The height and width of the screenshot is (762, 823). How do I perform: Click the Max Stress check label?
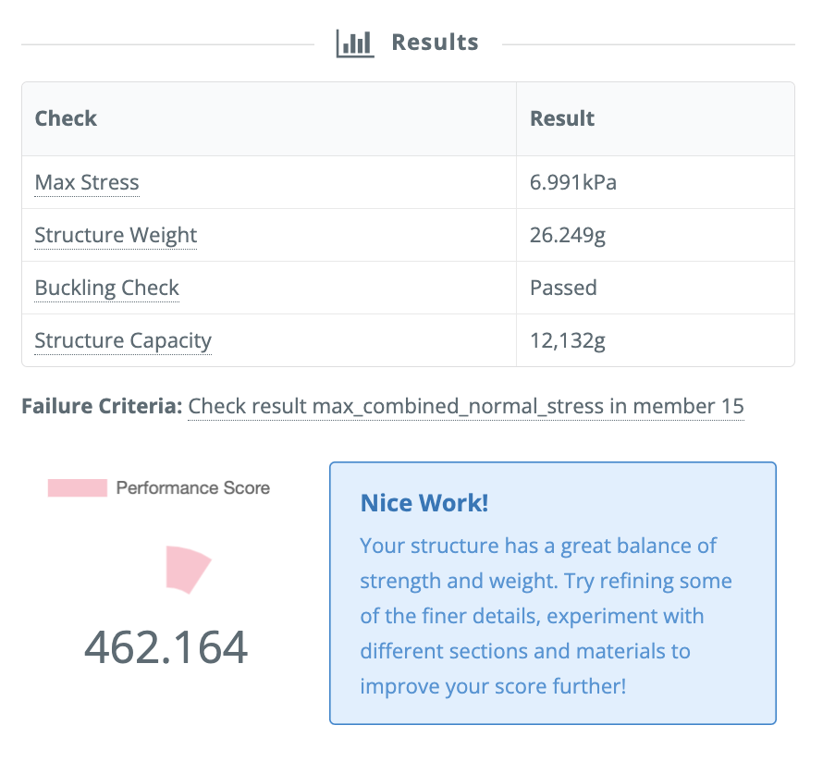(x=87, y=182)
